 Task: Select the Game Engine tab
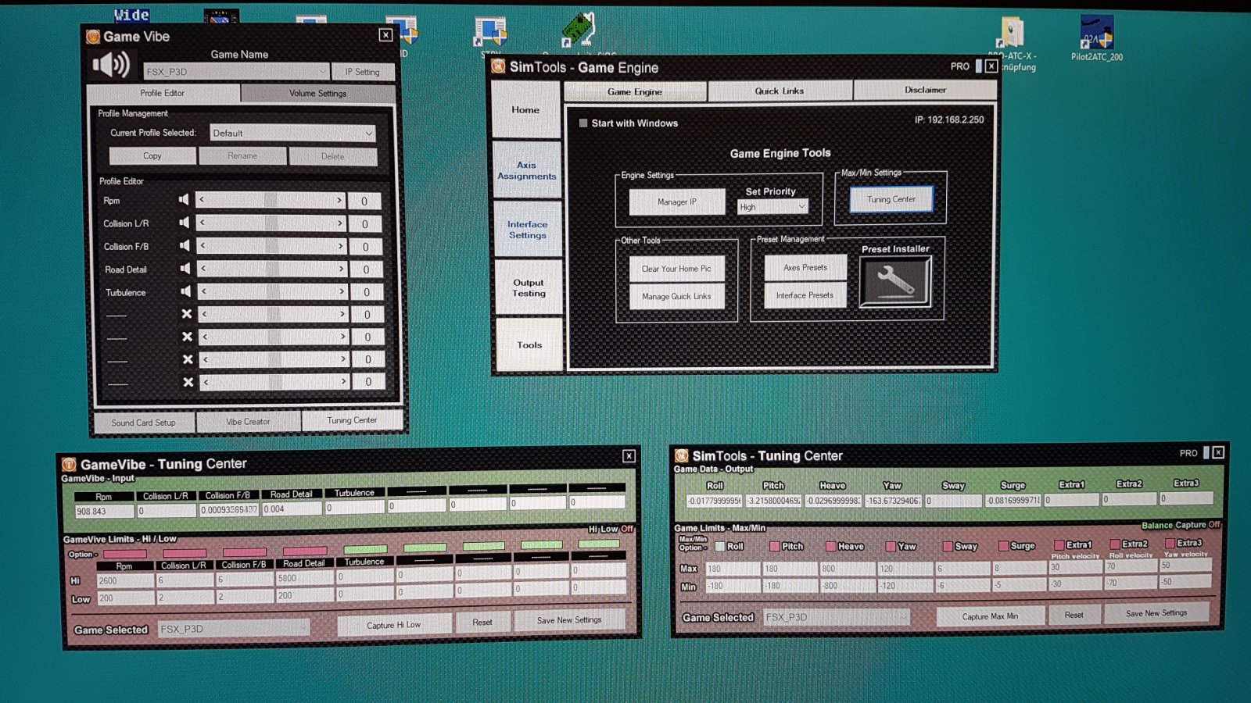(635, 91)
